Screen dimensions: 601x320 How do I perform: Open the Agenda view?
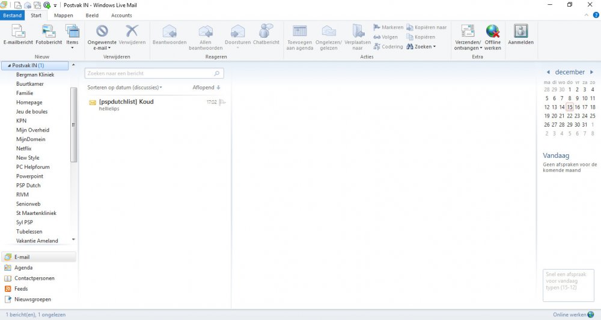click(x=23, y=268)
